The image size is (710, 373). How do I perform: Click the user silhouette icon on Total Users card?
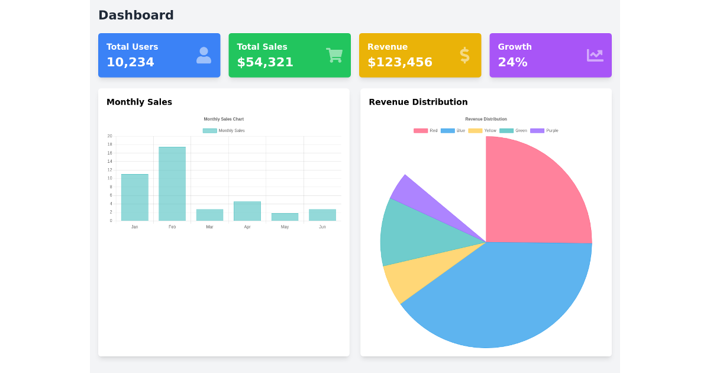(x=204, y=54)
